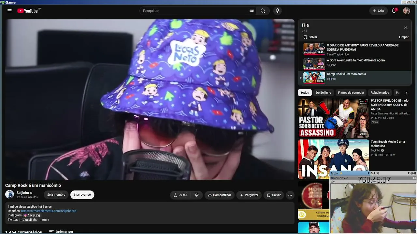The height and width of the screenshot is (234, 417).
Task: Clear the queue with Limpar
Action: (x=404, y=37)
